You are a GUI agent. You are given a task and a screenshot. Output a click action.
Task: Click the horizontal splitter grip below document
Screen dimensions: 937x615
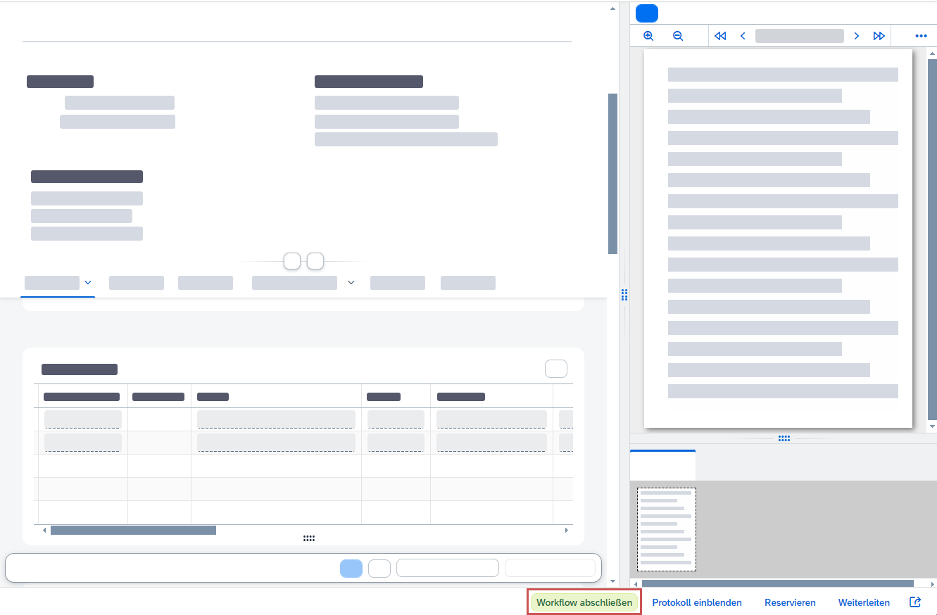pyautogui.click(x=784, y=438)
